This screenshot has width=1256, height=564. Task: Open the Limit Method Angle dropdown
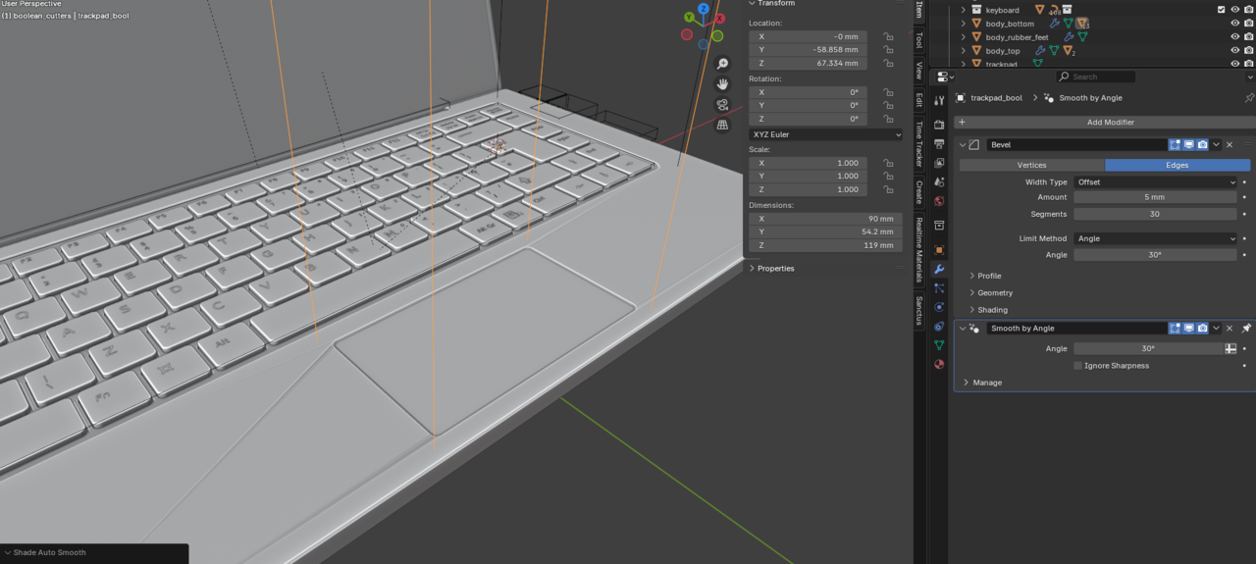point(1155,238)
